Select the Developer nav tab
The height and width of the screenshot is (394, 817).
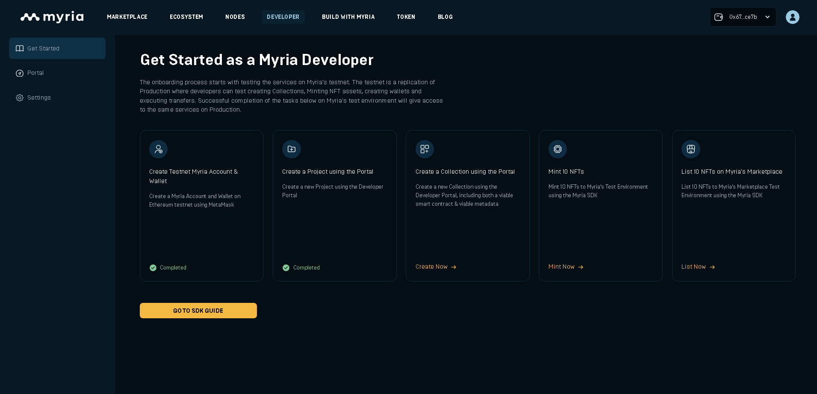pyautogui.click(x=283, y=17)
